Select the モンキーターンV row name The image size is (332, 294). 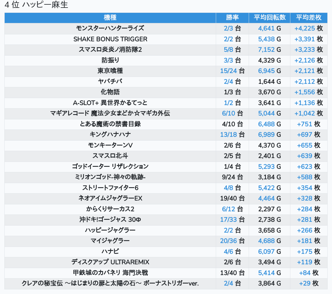[x=110, y=146]
